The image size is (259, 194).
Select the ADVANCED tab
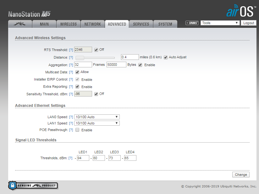click(x=117, y=24)
